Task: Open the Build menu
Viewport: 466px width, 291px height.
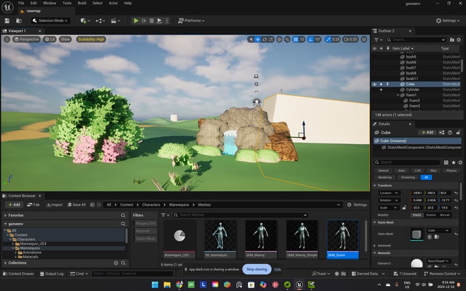Action: [x=82, y=3]
